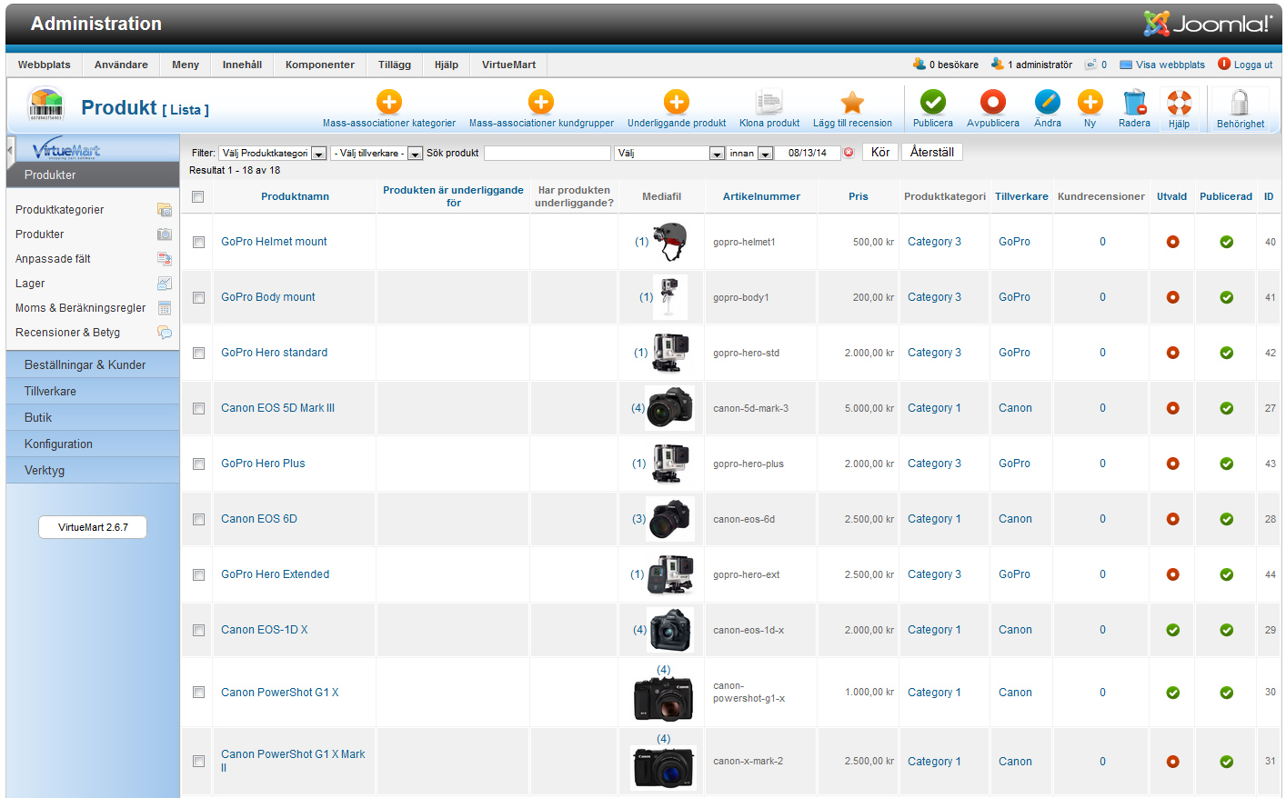Image resolution: width=1286 pixels, height=798 pixels.
Task: Click the red Avpublicera icon
Action: pyautogui.click(x=993, y=102)
